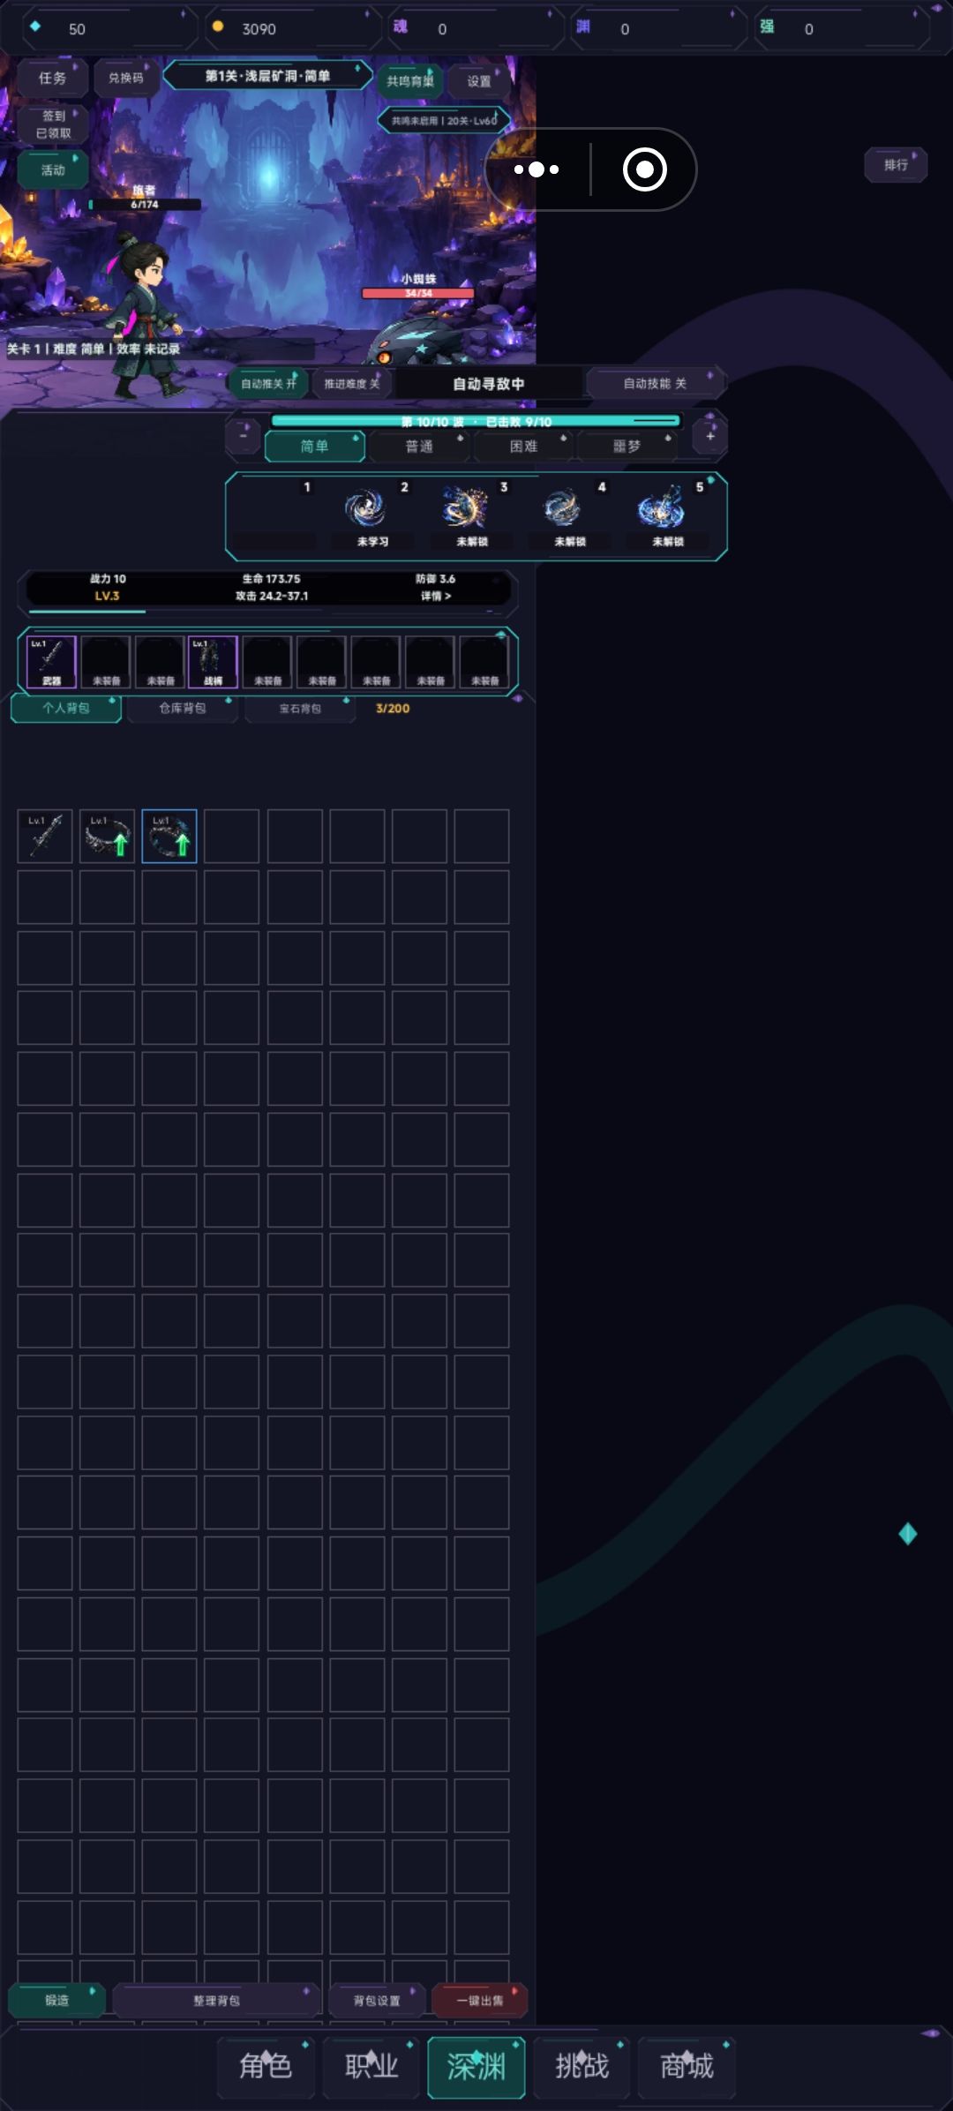Viewport: 953px width, 2111px height.
Task: Tap skill slot 3 locked skill icon
Action: click(465, 508)
